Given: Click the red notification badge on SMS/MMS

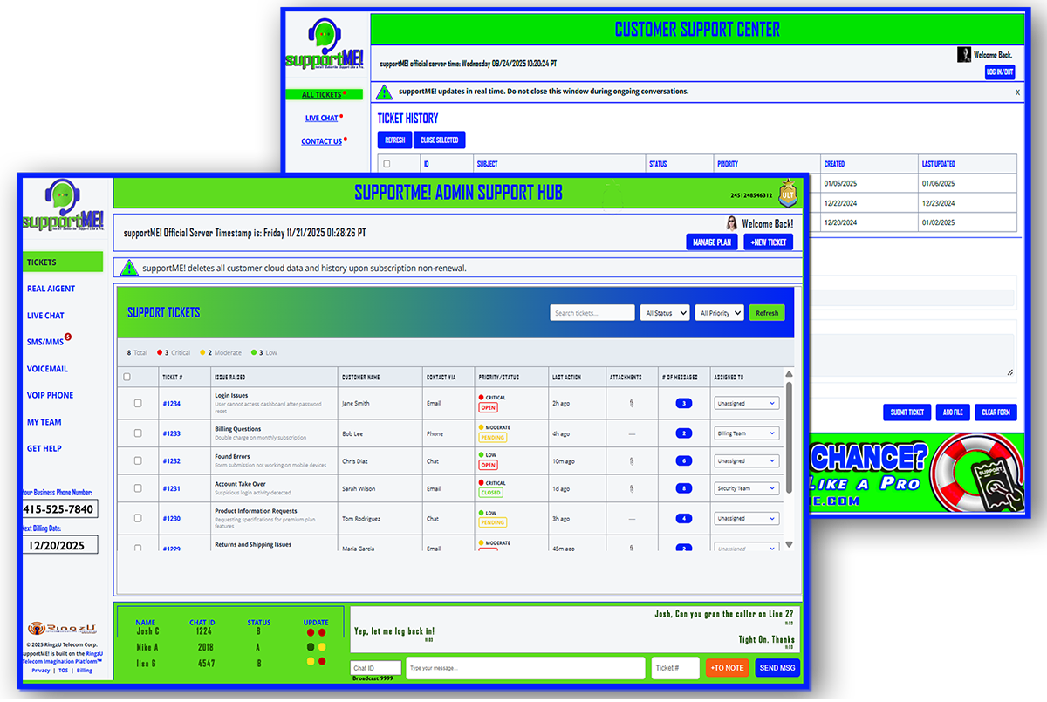Looking at the screenshot, I should click(x=68, y=337).
